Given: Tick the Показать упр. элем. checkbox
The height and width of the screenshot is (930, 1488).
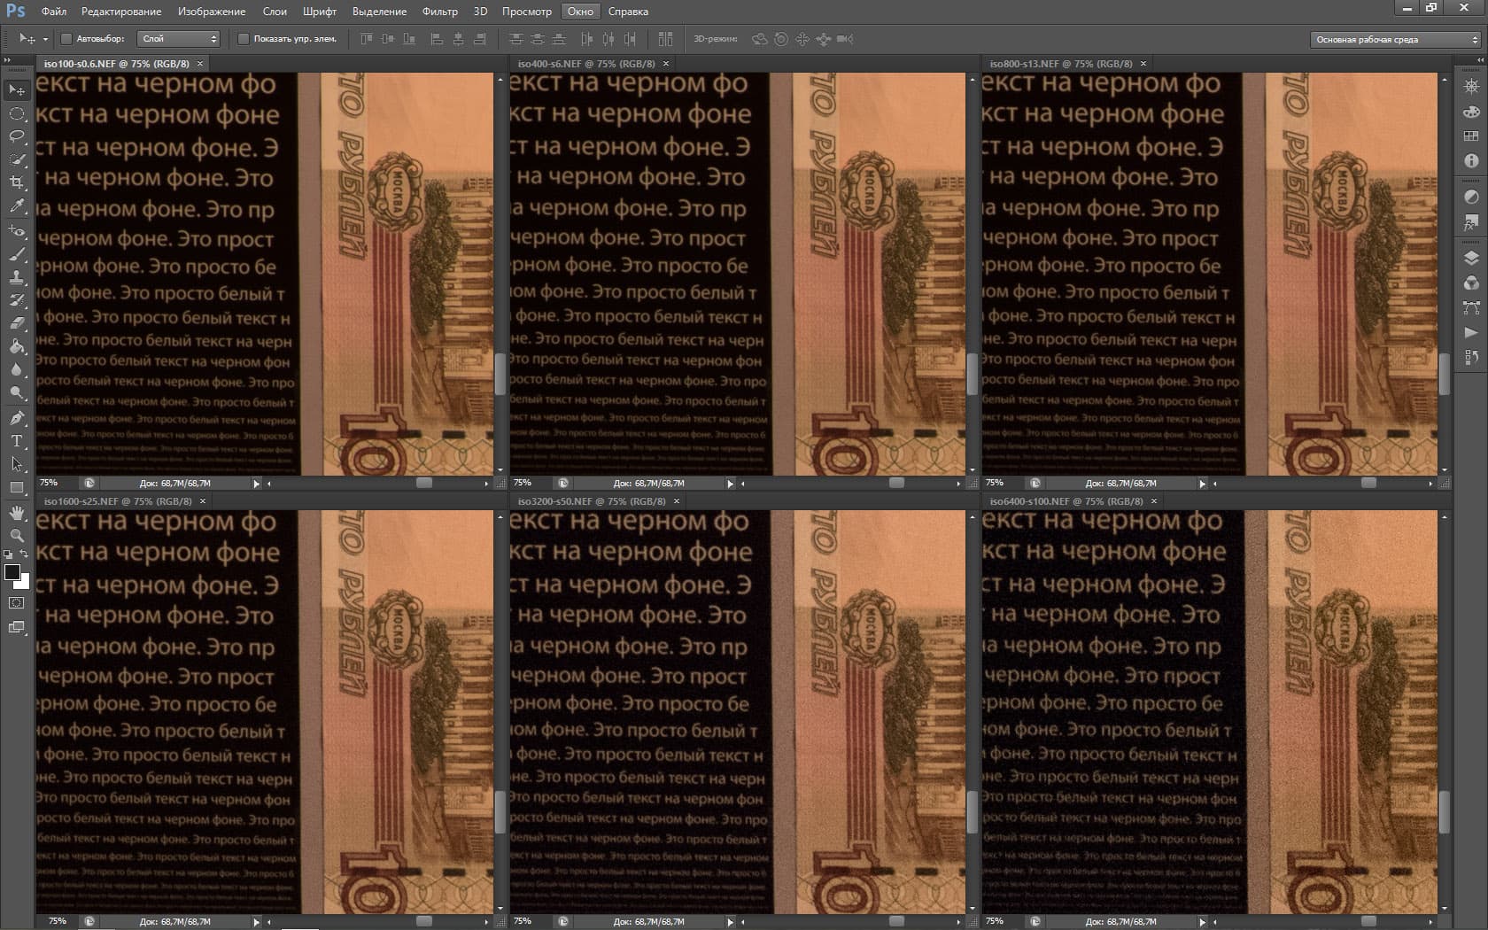Looking at the screenshot, I should click(244, 39).
